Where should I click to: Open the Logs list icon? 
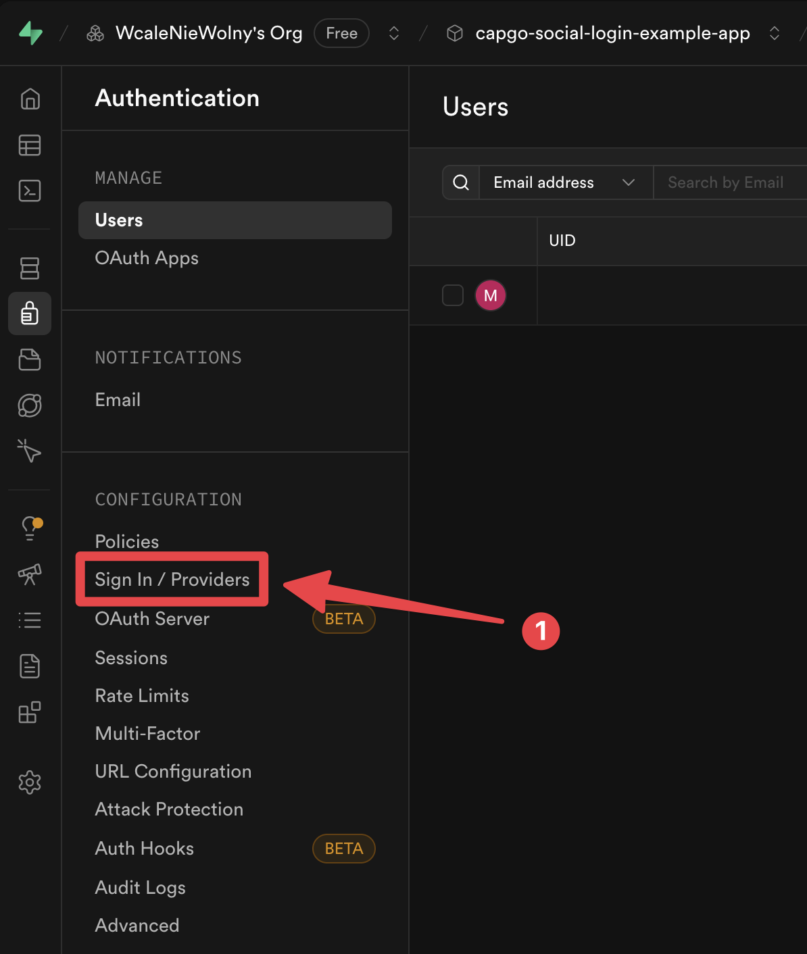point(30,620)
